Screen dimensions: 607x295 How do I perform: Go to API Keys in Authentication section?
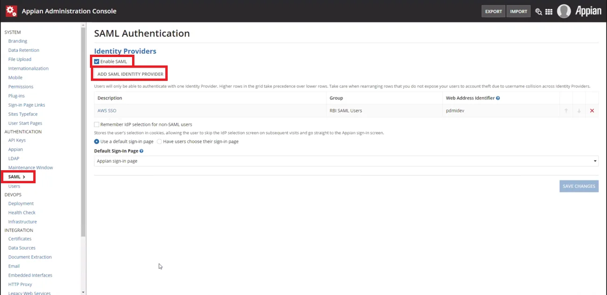(17, 140)
